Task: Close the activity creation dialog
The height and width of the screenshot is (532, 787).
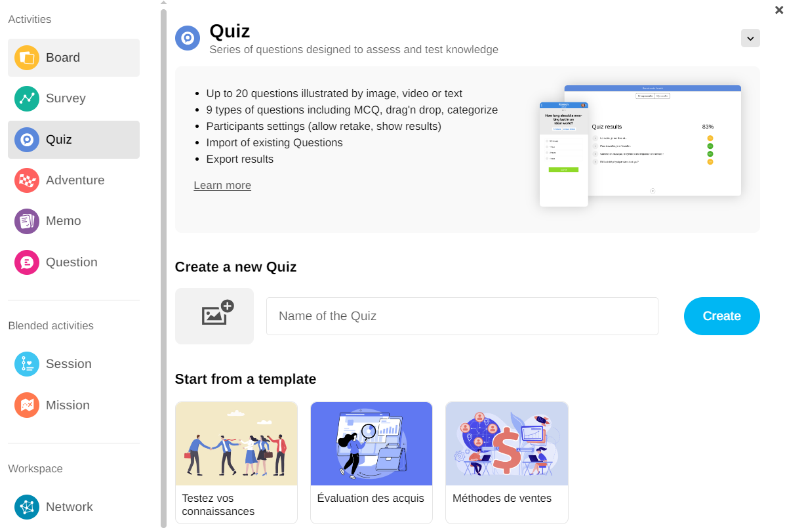Action: [x=778, y=9]
